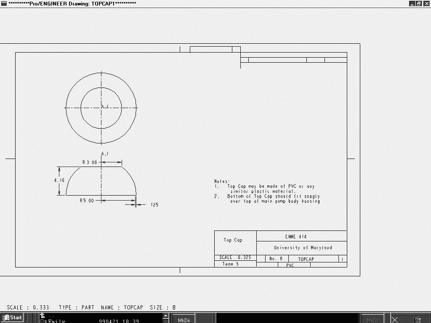Click the clipboard icon at bottom right

pos(417,320)
